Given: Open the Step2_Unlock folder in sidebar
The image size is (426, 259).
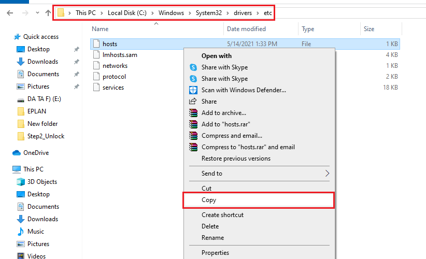Looking at the screenshot, I should 46,136.
